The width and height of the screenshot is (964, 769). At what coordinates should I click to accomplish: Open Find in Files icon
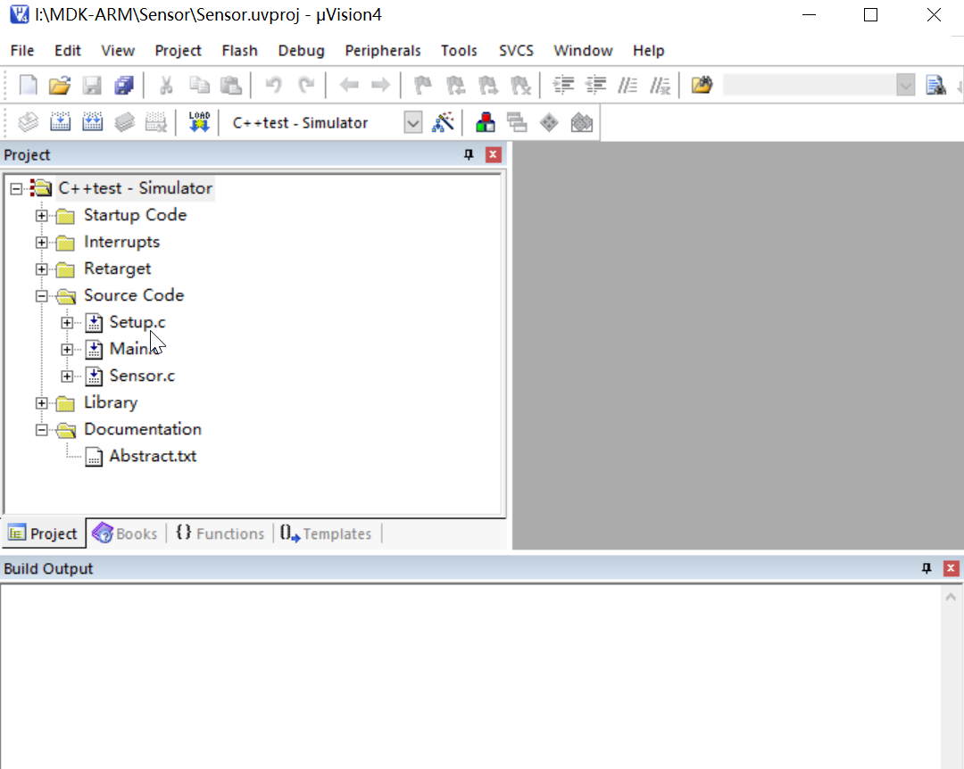[702, 85]
